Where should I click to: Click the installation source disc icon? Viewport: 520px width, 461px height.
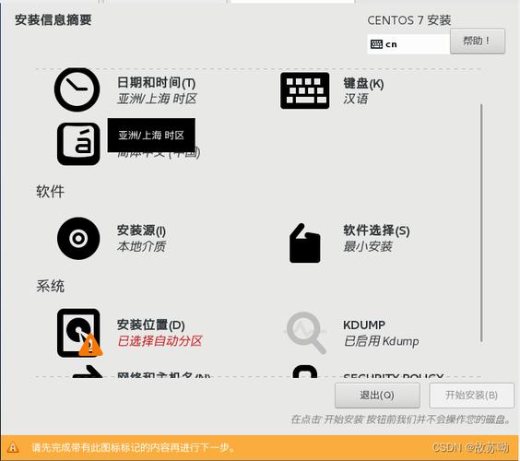78,238
